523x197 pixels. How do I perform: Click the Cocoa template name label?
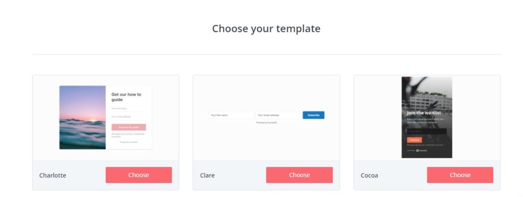click(369, 176)
